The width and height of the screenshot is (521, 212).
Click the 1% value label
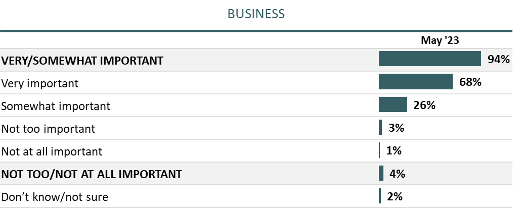394,150
